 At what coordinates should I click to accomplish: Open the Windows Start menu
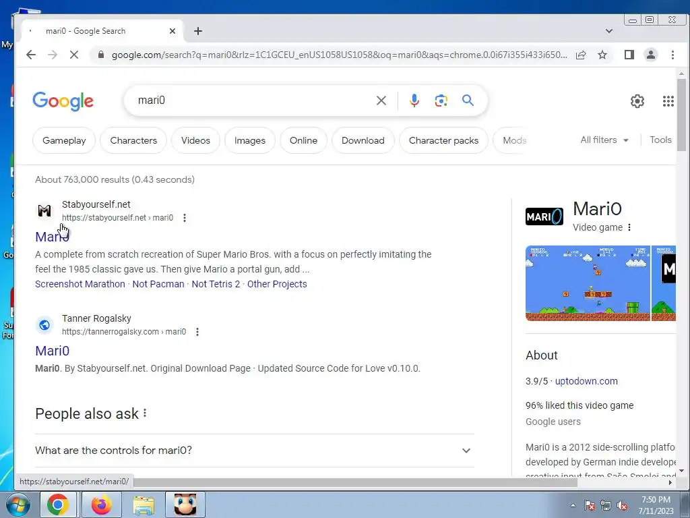pyautogui.click(x=18, y=505)
